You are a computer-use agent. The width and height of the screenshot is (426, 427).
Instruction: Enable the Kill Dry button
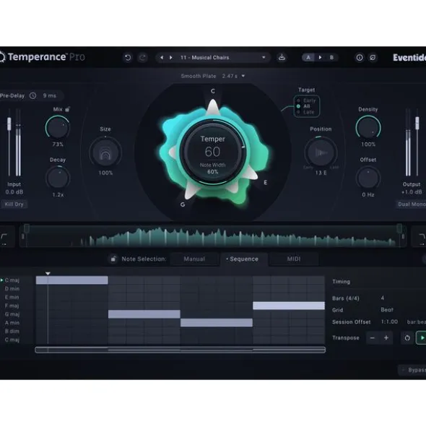click(x=14, y=204)
